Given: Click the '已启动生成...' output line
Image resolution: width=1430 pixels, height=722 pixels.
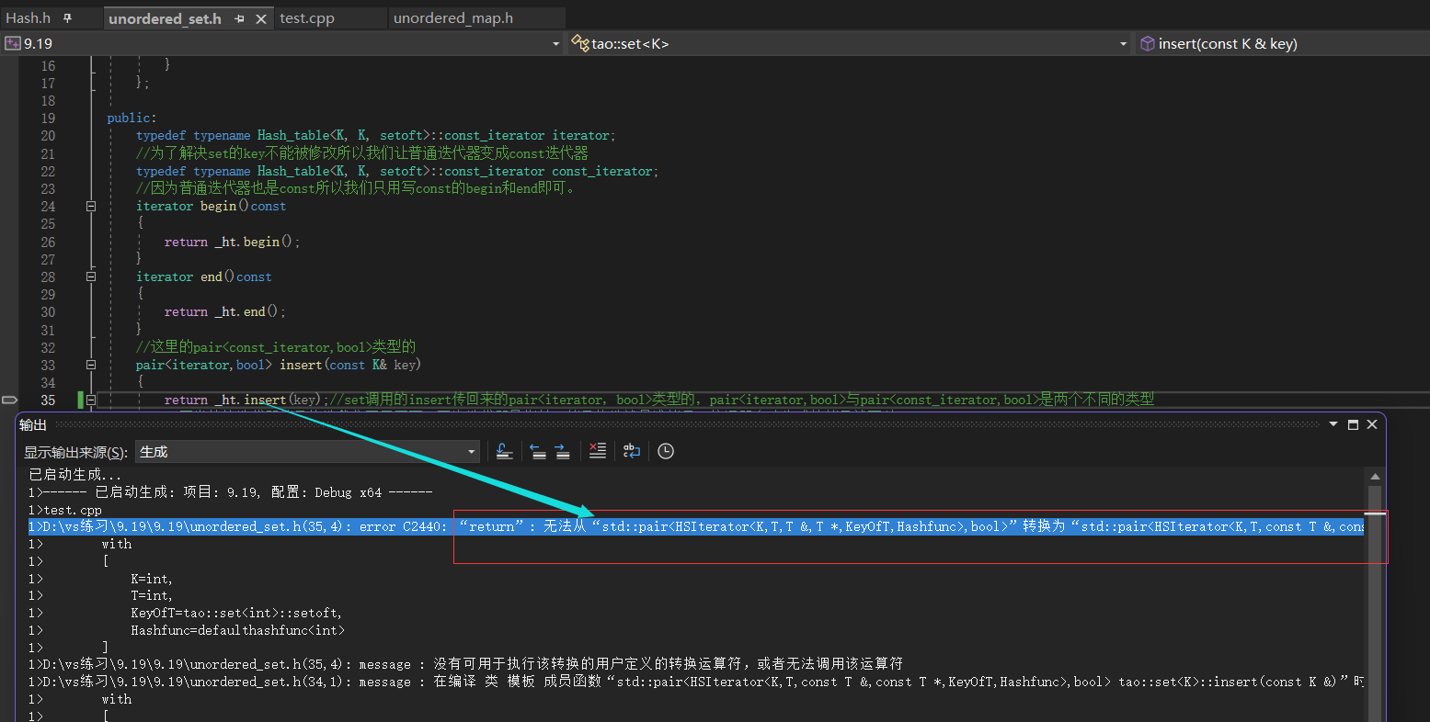Looking at the screenshot, I should coord(74,475).
